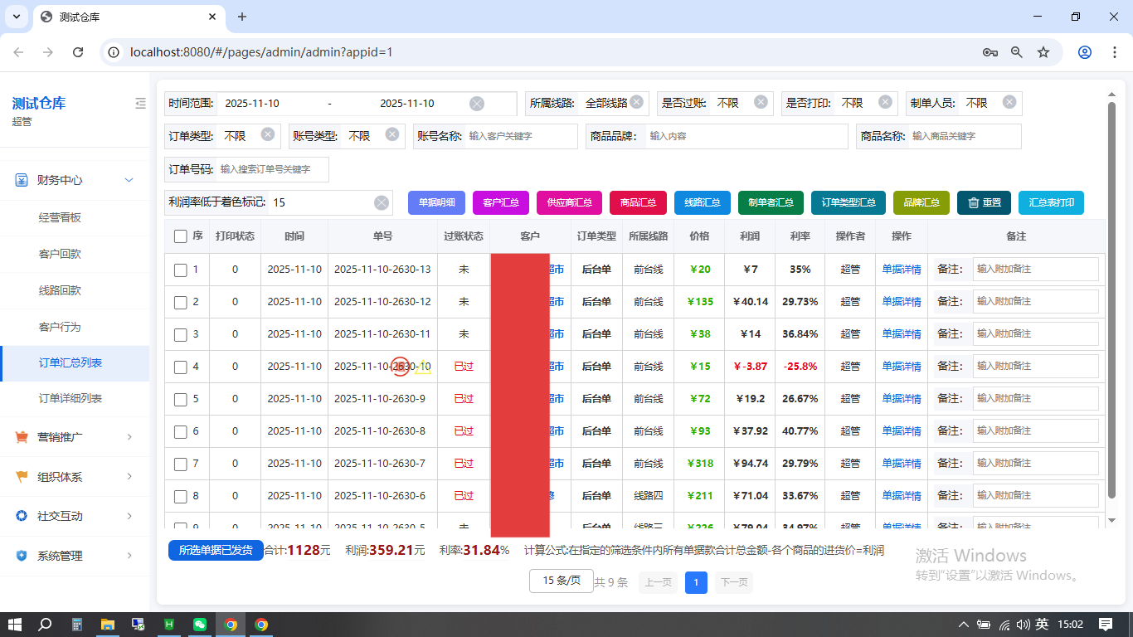
Task: Open 单据详情 link for order 2630-13
Action: (901, 270)
